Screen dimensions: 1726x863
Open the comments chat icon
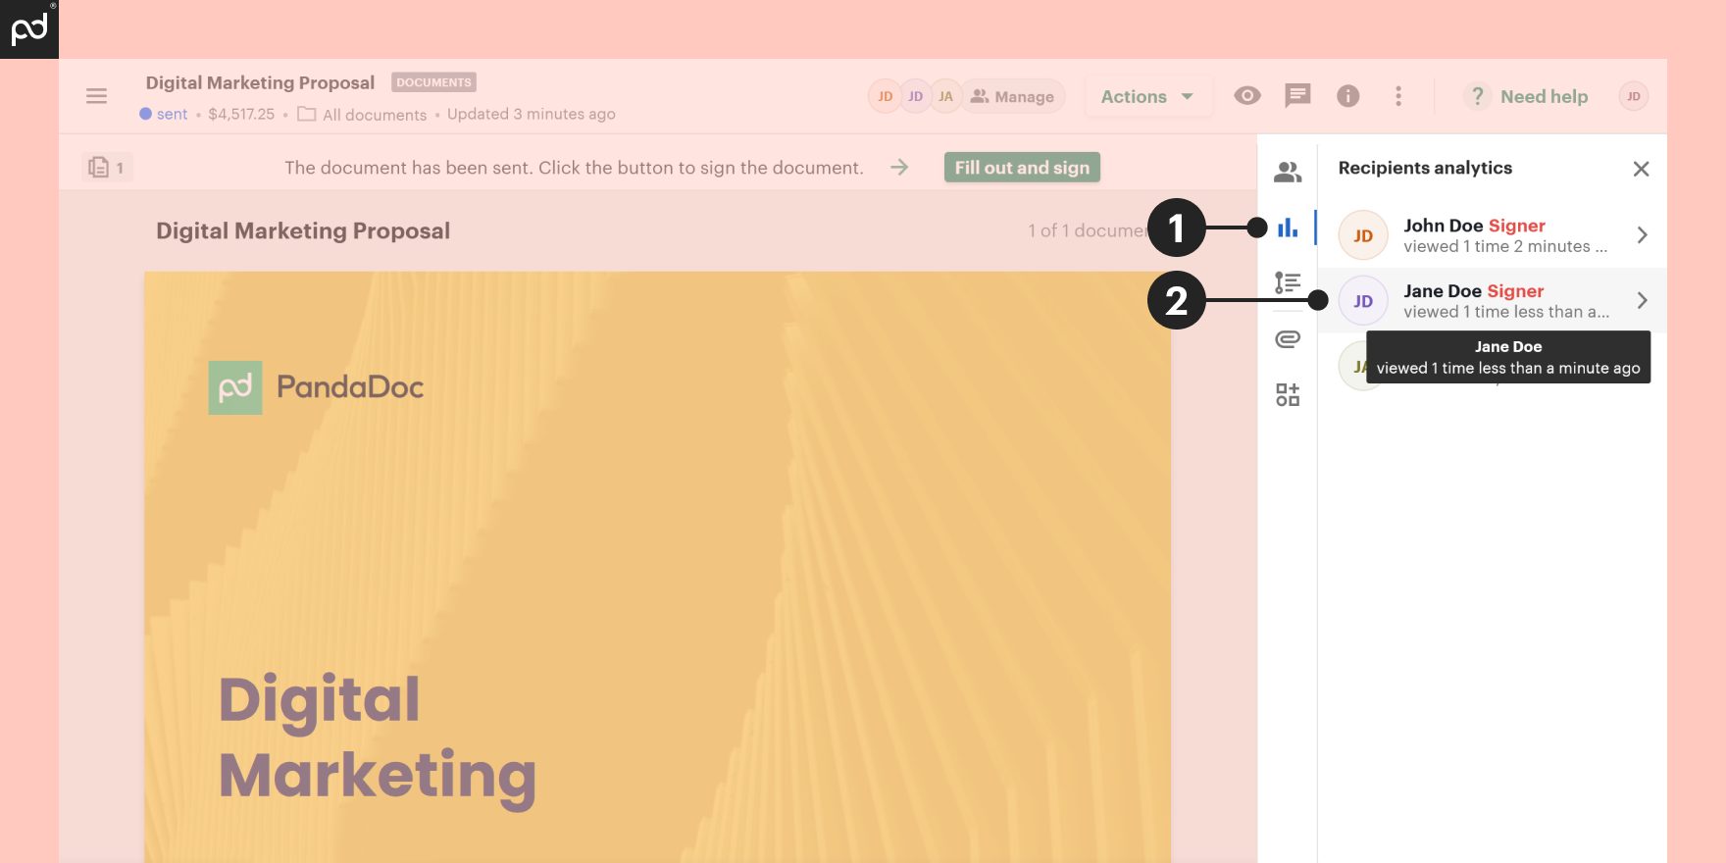point(1297,96)
